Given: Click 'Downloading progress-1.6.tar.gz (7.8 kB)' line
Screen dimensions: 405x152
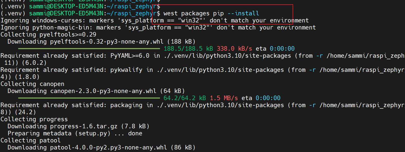Looking at the screenshot, I should click(78, 126).
